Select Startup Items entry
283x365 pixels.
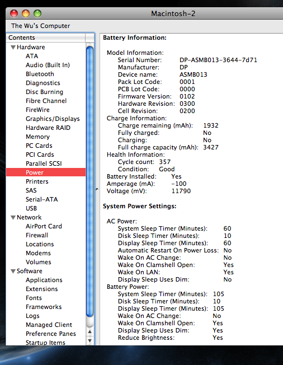coord(45,343)
